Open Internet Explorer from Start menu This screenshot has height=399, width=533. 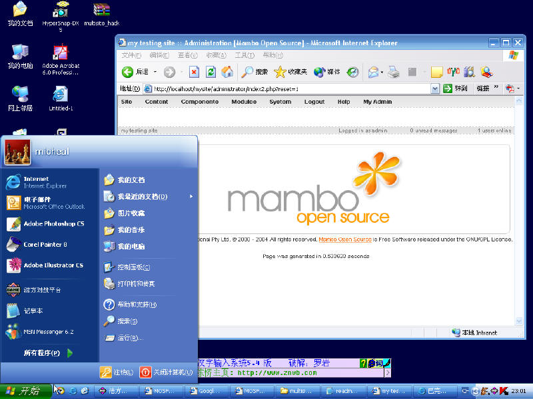click(49, 182)
